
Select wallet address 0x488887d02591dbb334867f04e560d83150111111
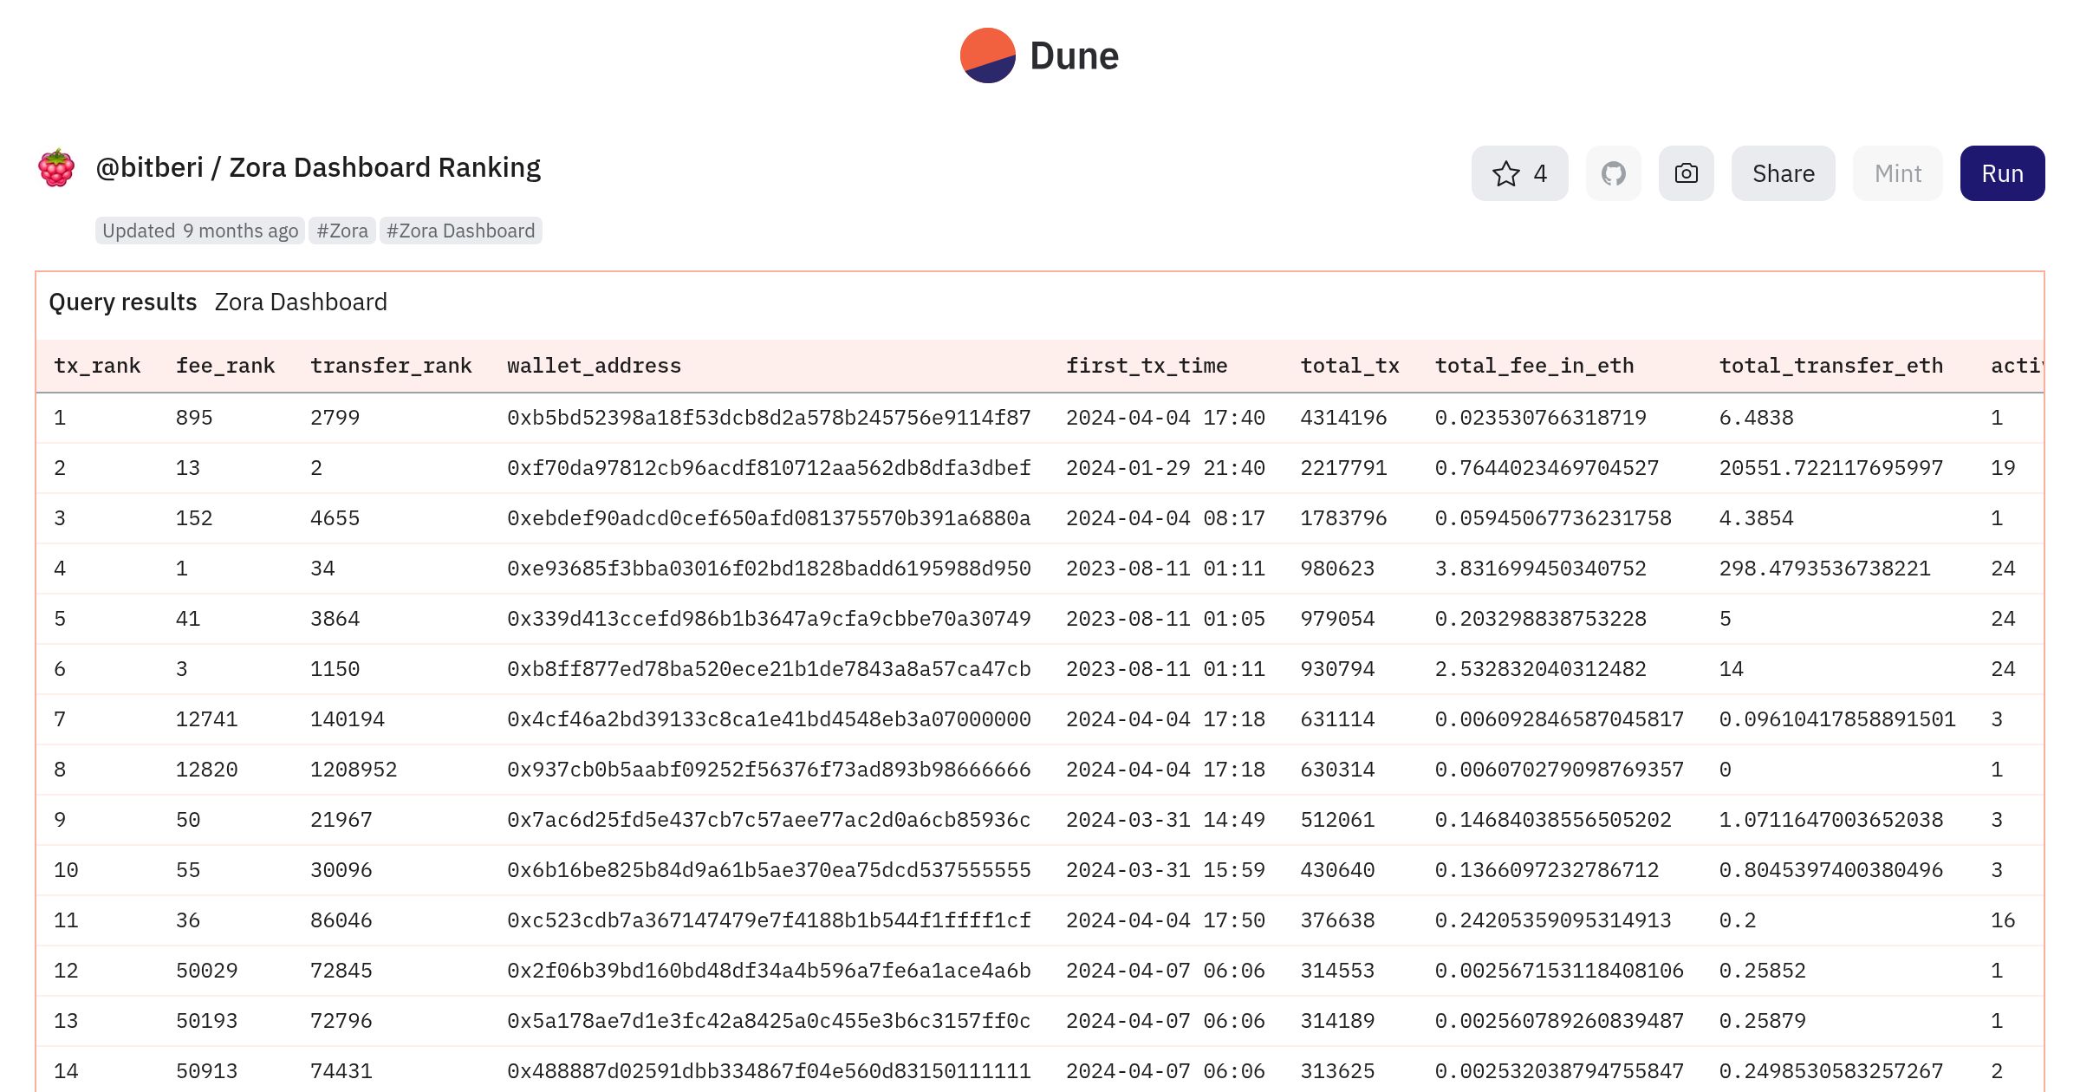pyautogui.click(x=769, y=1071)
